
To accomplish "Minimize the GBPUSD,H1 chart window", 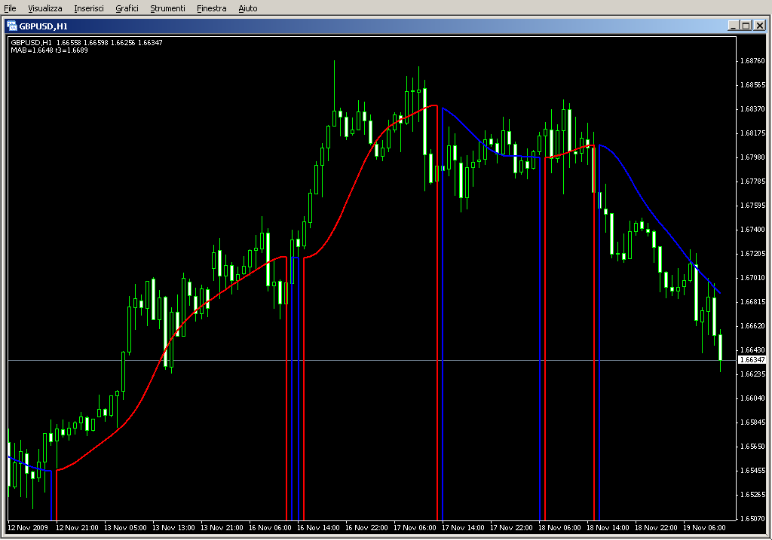I will tap(733, 26).
